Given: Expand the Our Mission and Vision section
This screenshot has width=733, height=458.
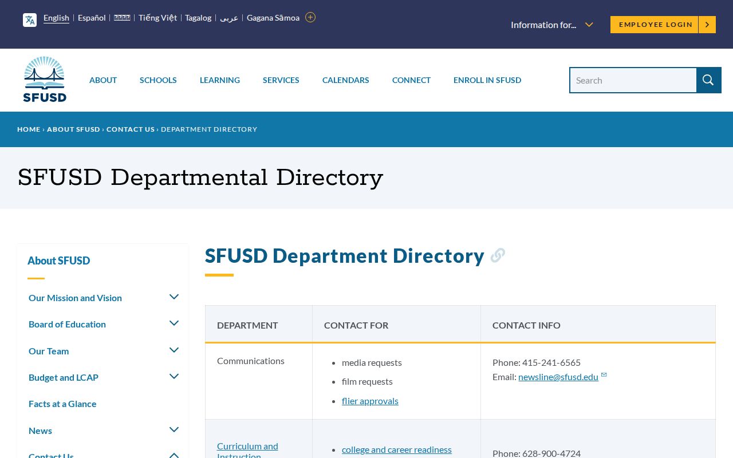Looking at the screenshot, I should (174, 297).
